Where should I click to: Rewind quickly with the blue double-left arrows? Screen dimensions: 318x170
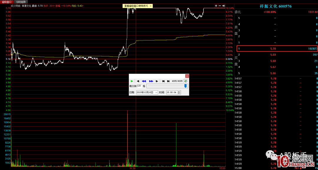pyautogui.click(x=144, y=81)
